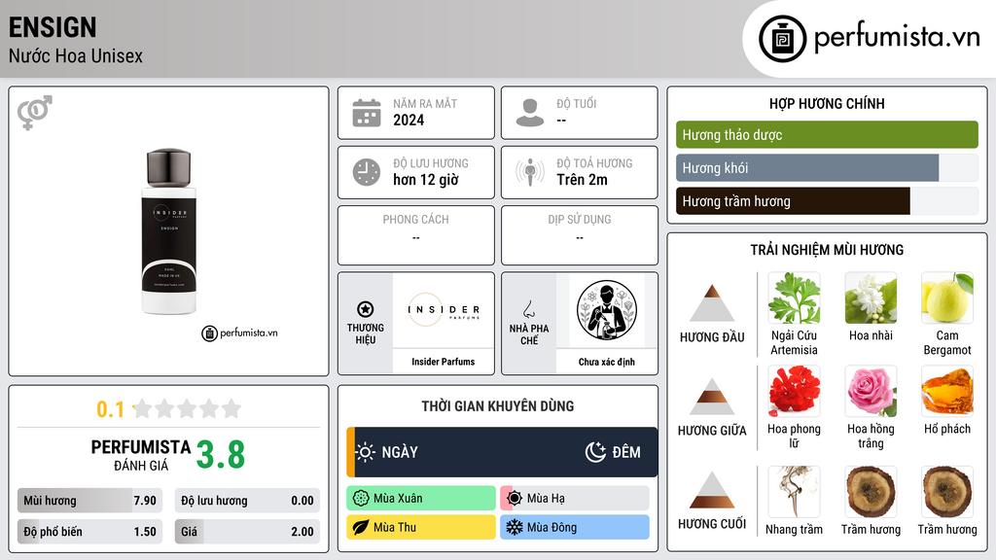Image resolution: width=996 pixels, height=560 pixels.
Task: Click the Perfumista 3.8 green rating score
Action: tap(221, 455)
